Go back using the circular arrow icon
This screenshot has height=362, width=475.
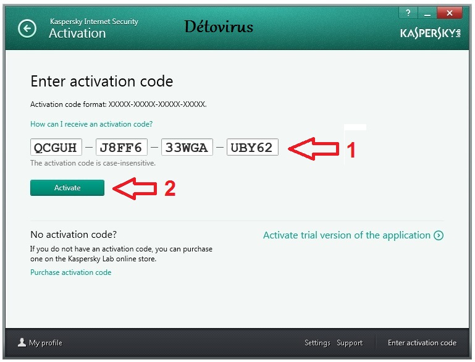(x=27, y=29)
